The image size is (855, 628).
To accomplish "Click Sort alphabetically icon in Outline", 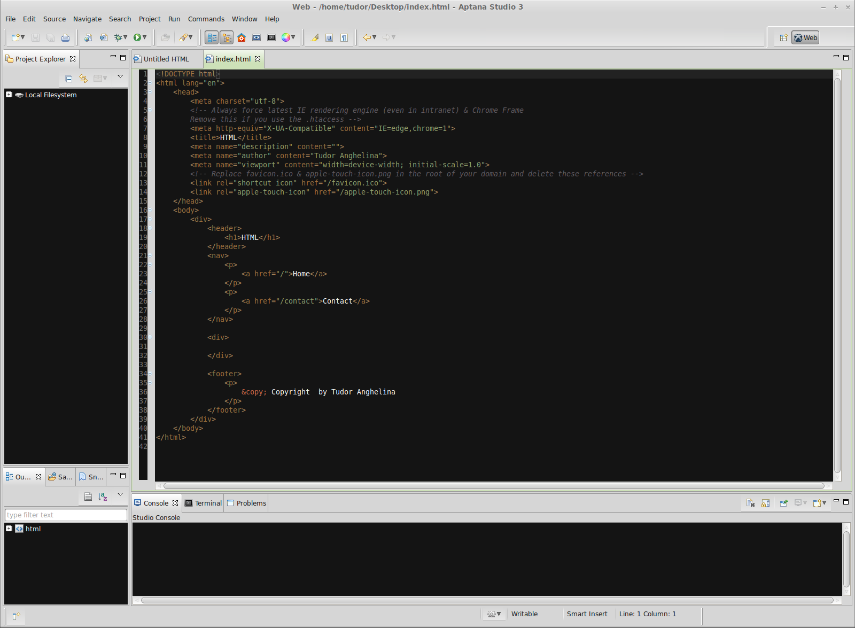I will coord(103,497).
